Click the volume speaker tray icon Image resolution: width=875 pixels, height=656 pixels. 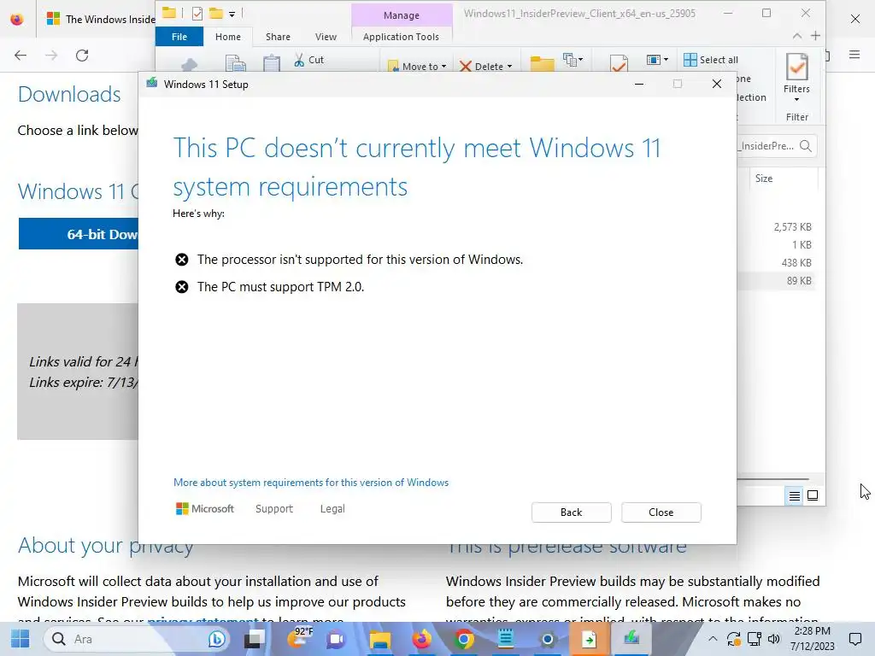[x=773, y=639]
